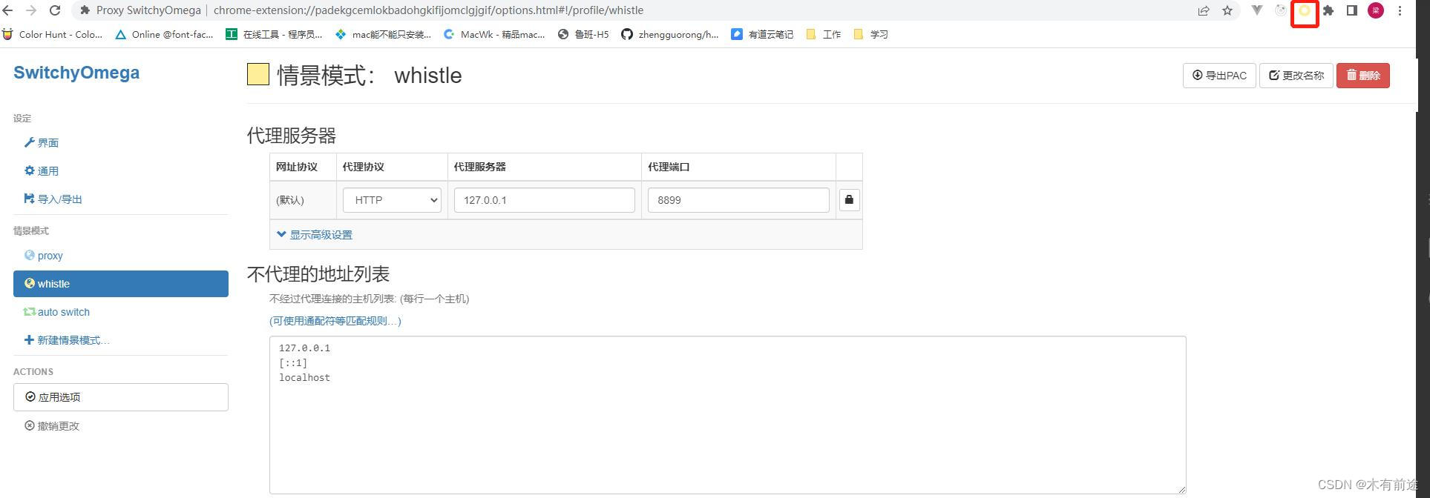Click the localhost line in bypass list
This screenshot has height=498, width=1430.
pyautogui.click(x=305, y=378)
